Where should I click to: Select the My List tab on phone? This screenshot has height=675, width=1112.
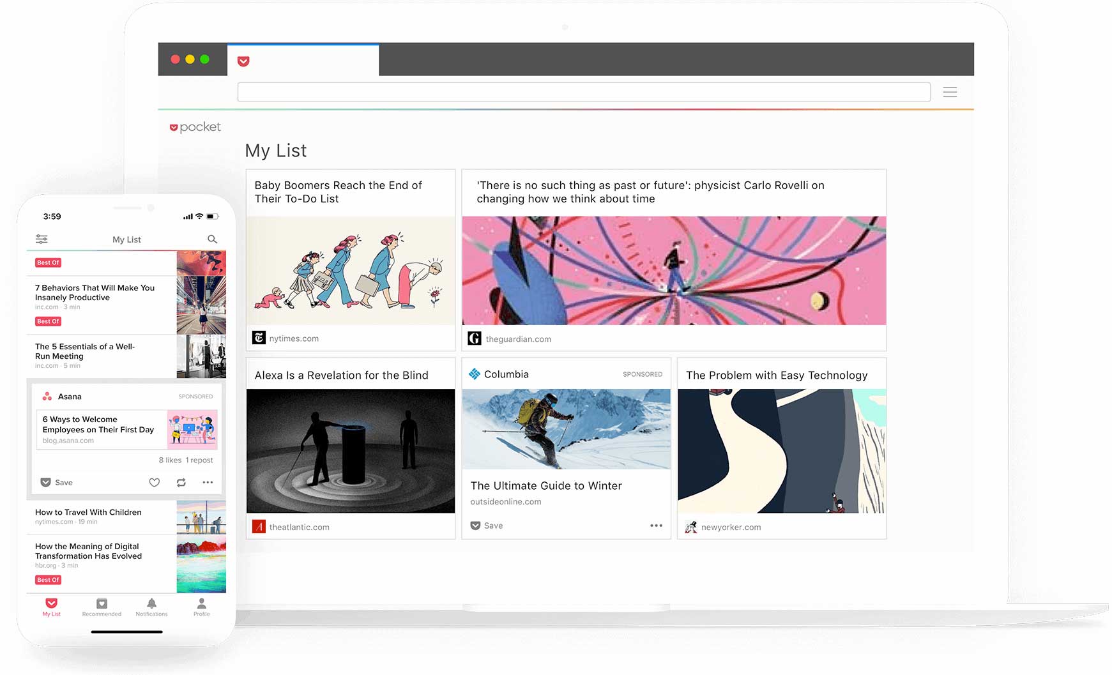pos(52,607)
